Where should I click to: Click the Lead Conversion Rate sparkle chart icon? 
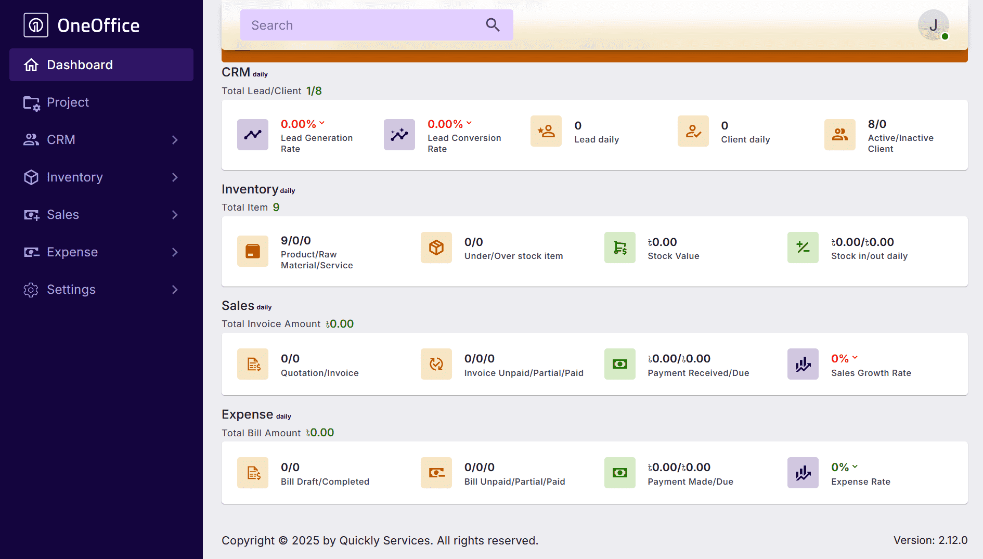pyautogui.click(x=399, y=135)
